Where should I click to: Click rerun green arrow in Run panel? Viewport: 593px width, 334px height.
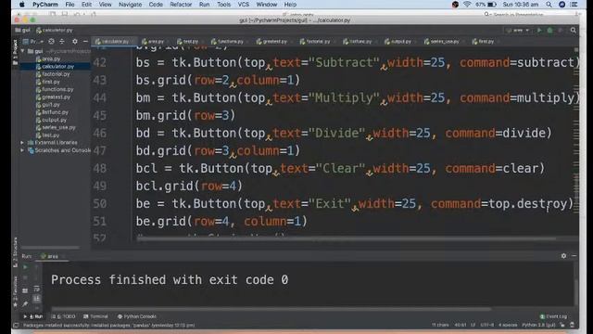tap(25, 267)
